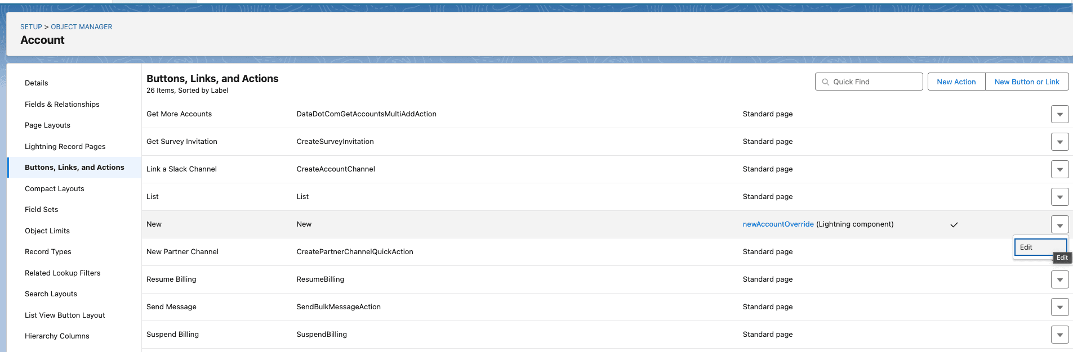Go to OBJECT MANAGER via the breadcrumb

click(81, 27)
